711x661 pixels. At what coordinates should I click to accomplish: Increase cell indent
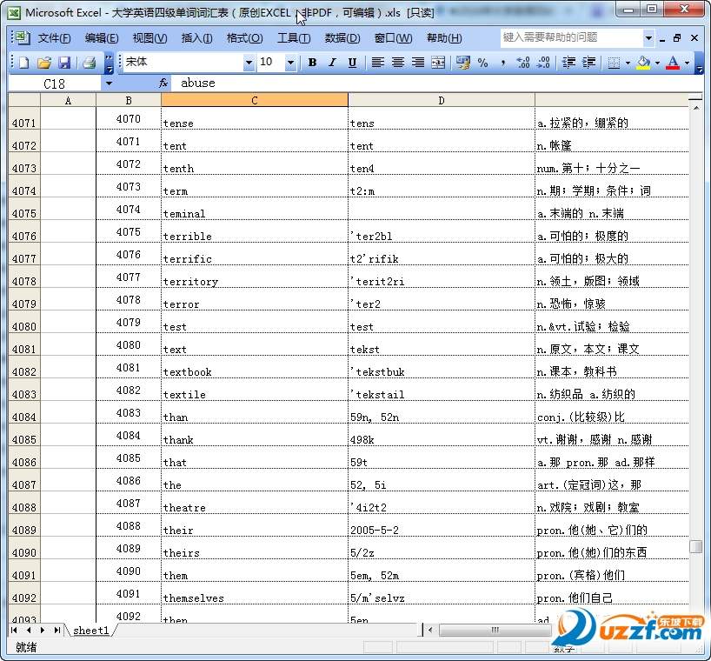(588, 63)
